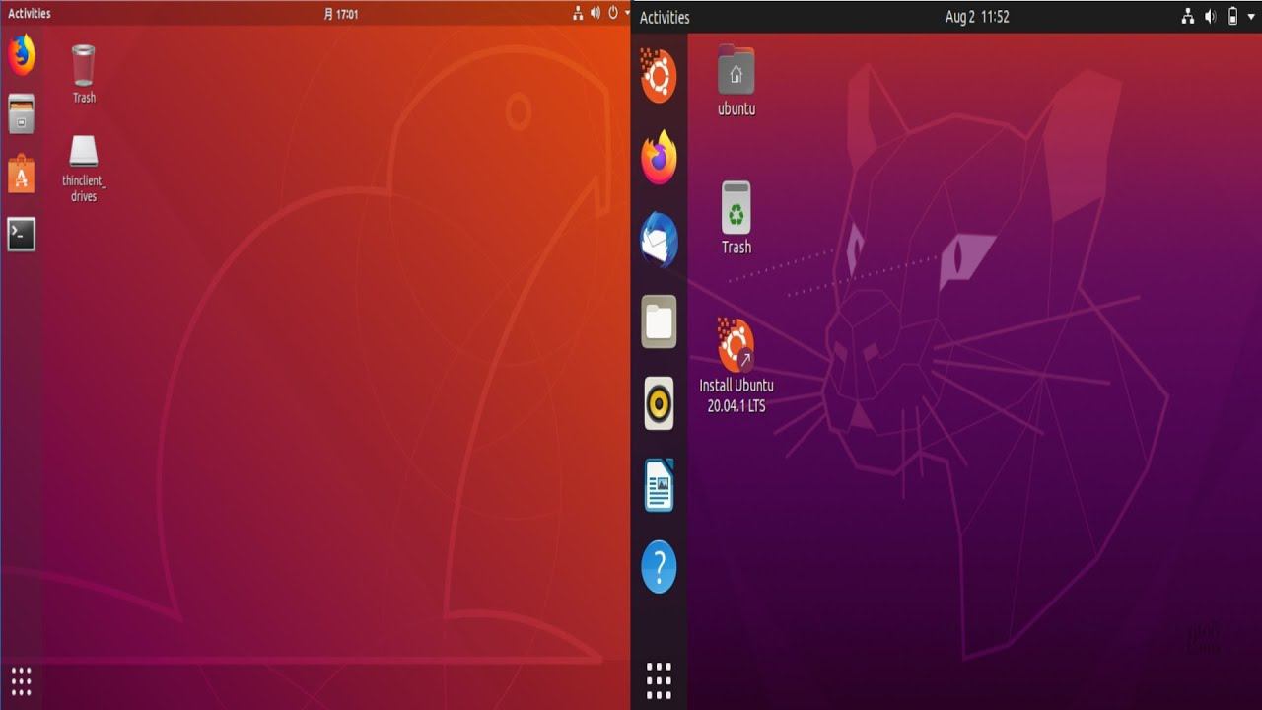Click Activities on the cat-wallpaper desktop

click(x=665, y=17)
